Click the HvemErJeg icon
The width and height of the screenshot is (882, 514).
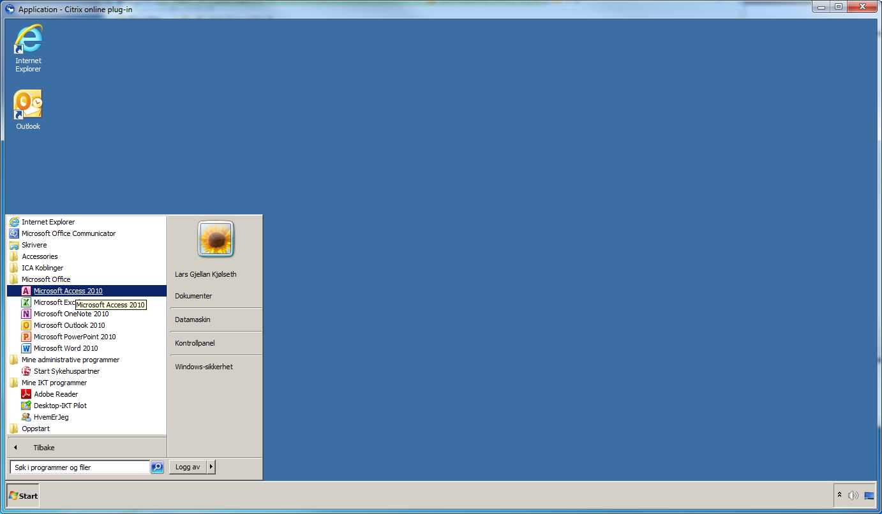26,417
